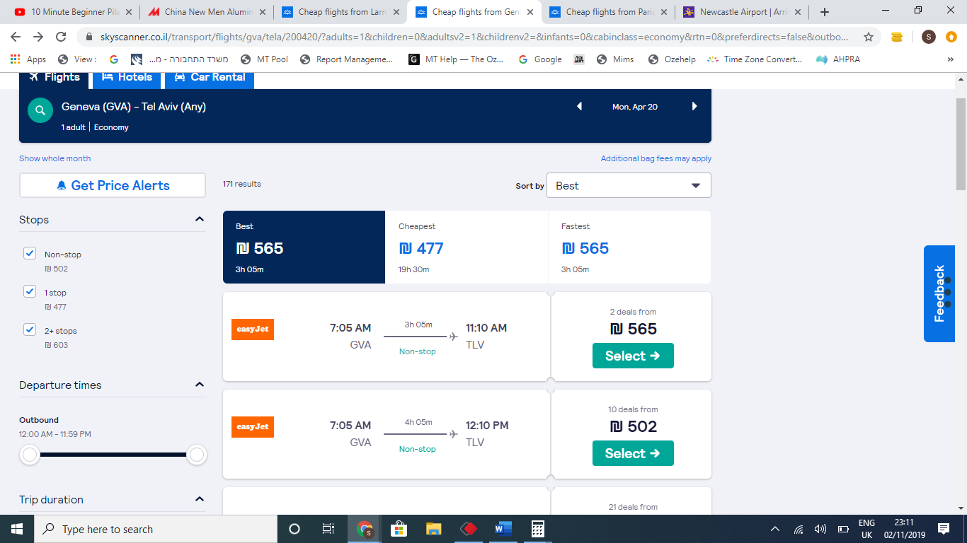
Task: Click the Get Price Alerts button
Action: [113, 185]
